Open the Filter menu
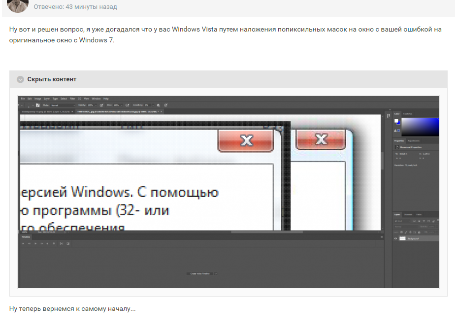Viewport: 458px width, 336px height. (72, 100)
